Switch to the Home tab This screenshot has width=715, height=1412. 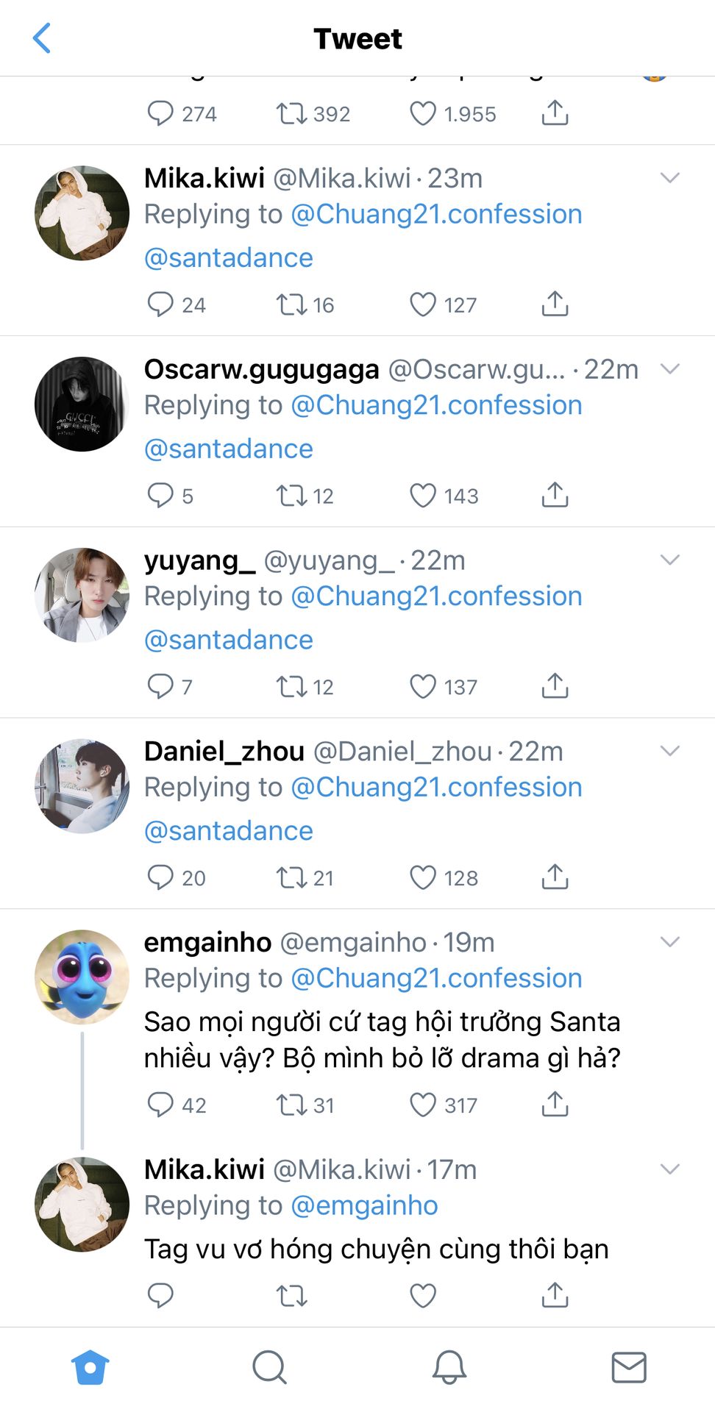90,1367
